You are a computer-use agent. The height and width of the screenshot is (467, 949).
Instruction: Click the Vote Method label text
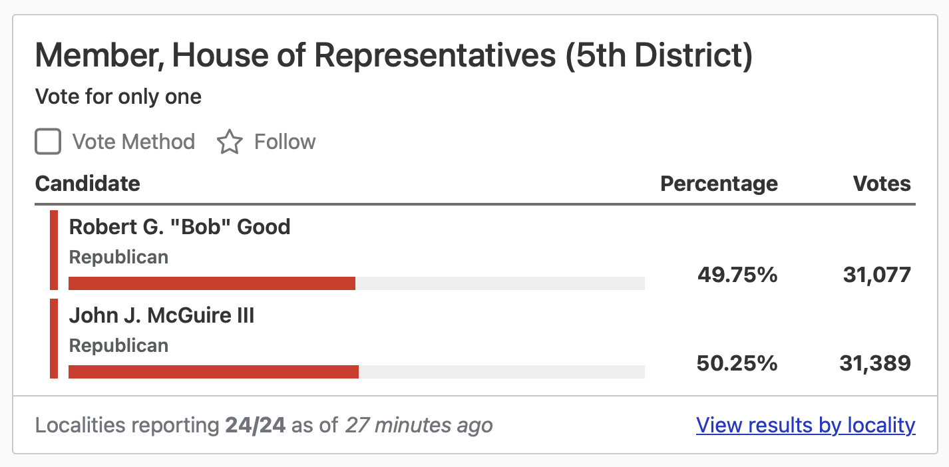133,142
